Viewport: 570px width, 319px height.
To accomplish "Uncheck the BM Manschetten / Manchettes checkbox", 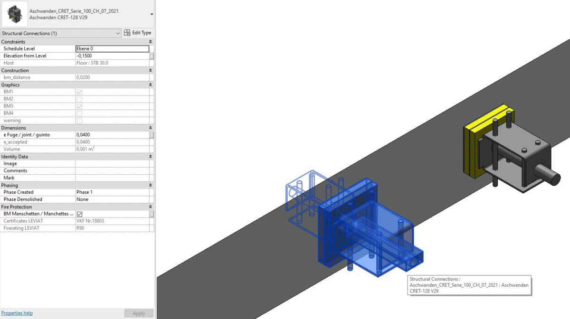I will (79, 214).
